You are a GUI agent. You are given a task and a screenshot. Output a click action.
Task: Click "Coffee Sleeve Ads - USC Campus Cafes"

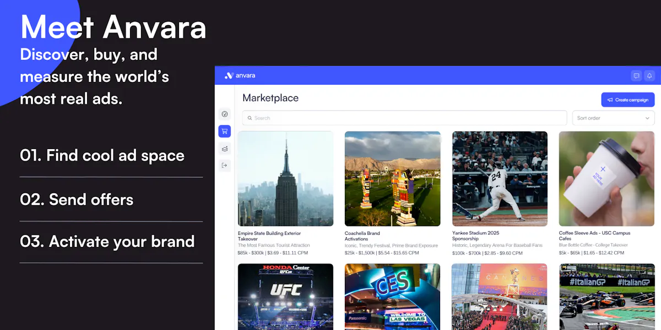[x=595, y=236]
